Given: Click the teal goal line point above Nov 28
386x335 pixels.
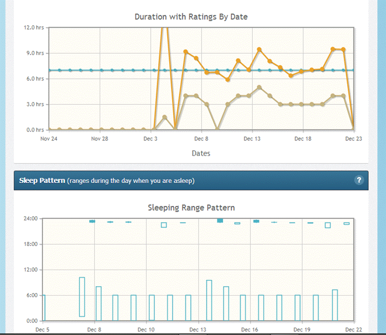Looking at the screenshot, I should 102,70.
